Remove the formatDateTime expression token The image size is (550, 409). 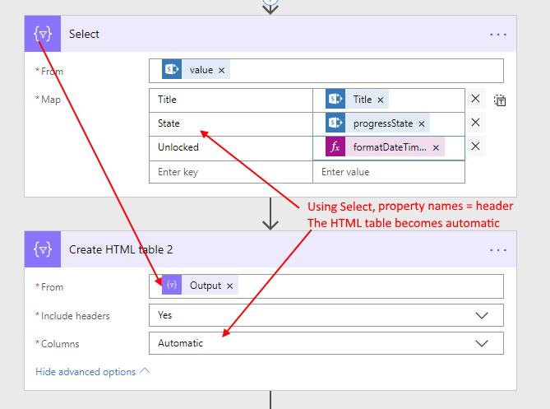[436, 147]
